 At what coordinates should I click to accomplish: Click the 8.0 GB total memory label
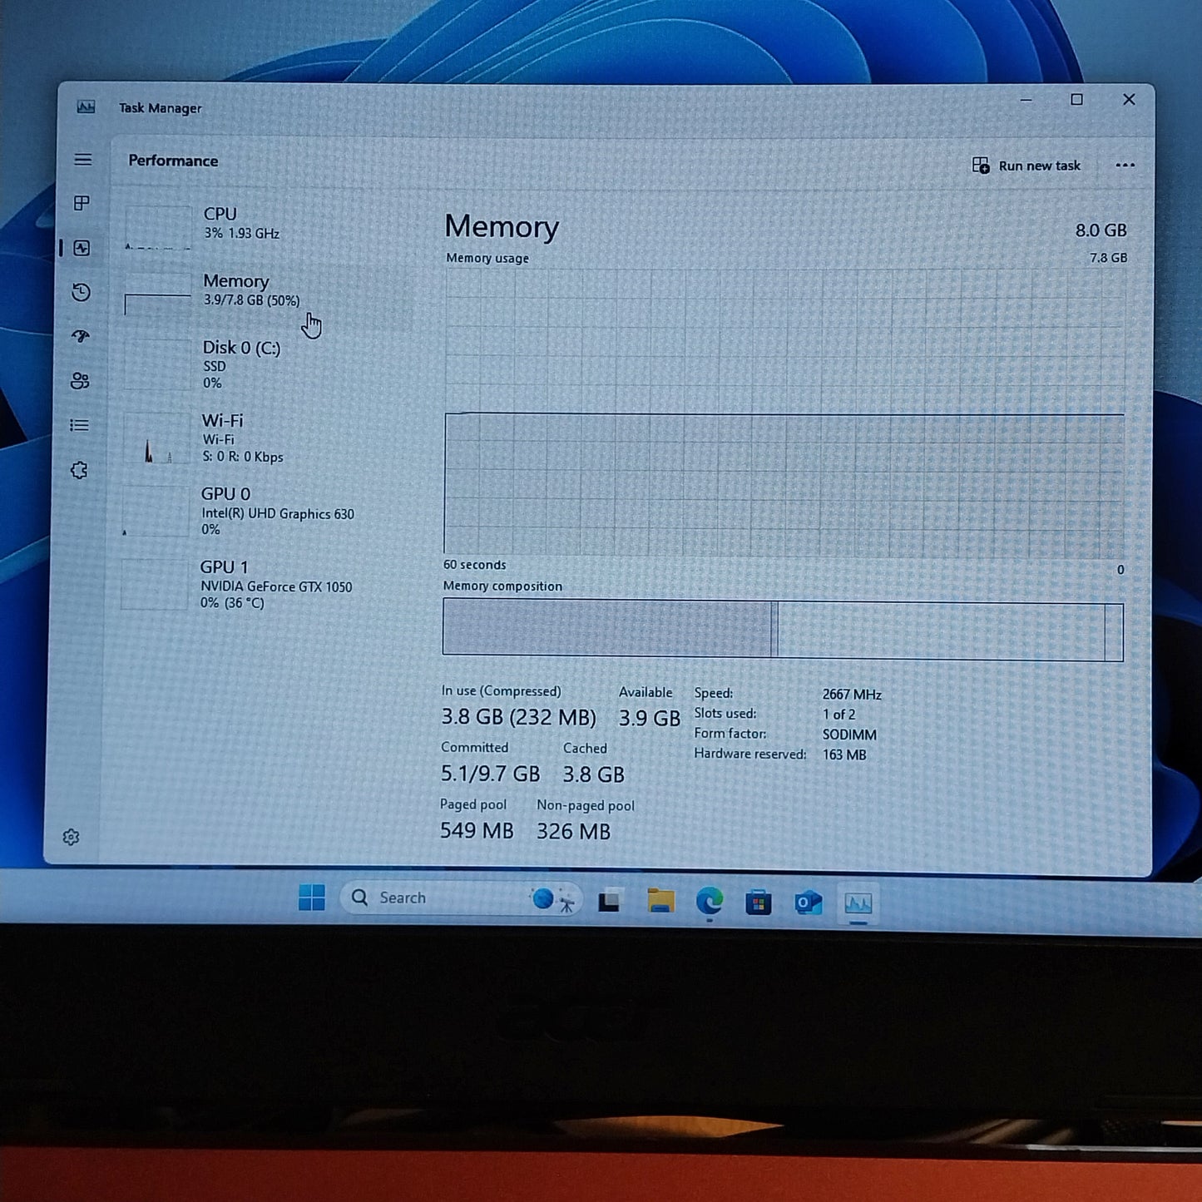pos(1101,230)
